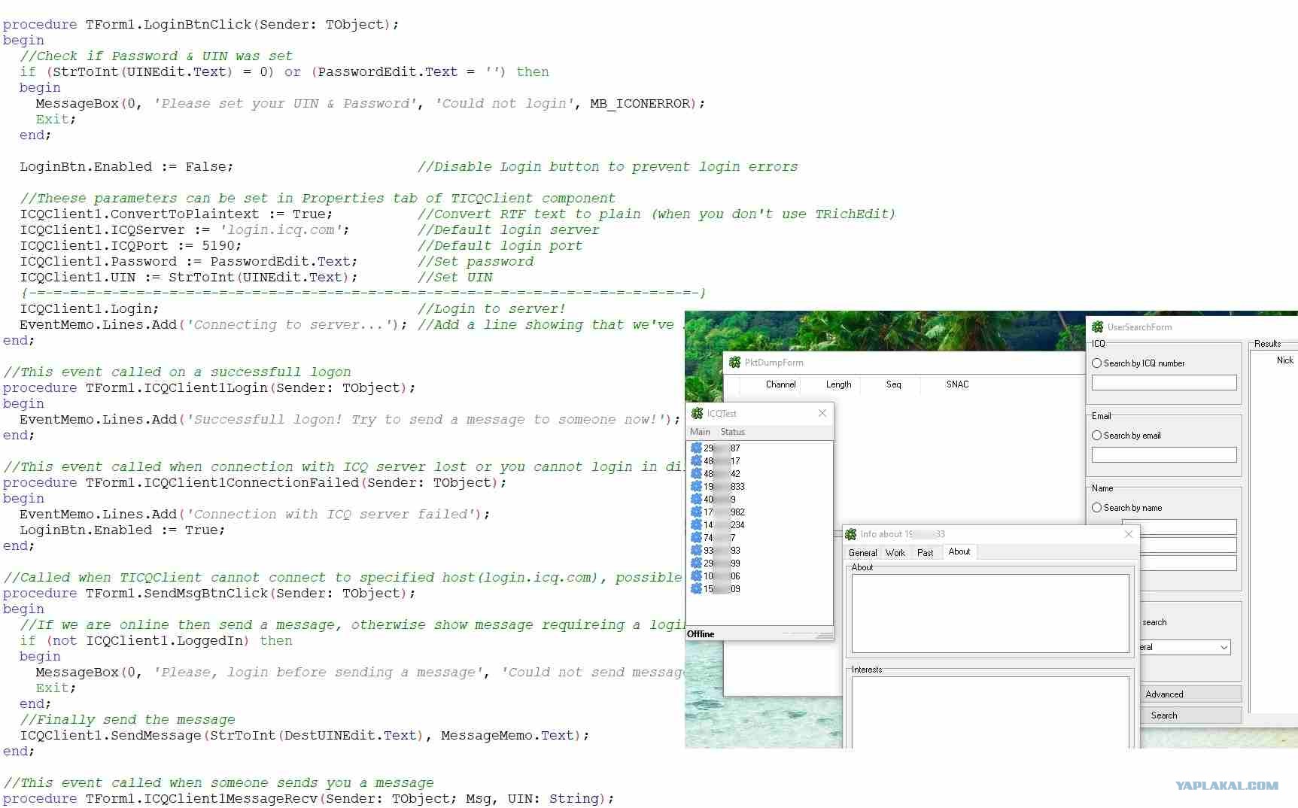Click the flower icon of contact ending 99
Viewport: 1298px width, 808px height.
[x=696, y=563]
